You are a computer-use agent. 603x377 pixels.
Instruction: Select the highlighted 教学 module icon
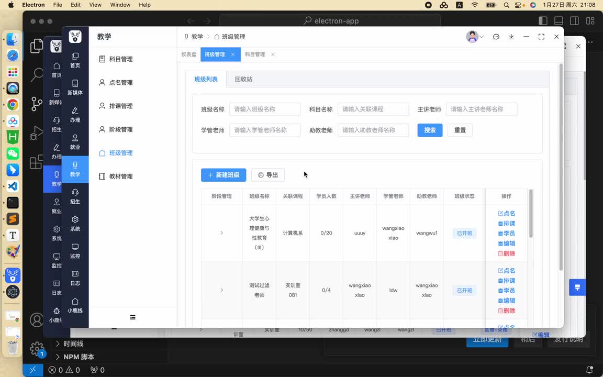[x=75, y=169]
